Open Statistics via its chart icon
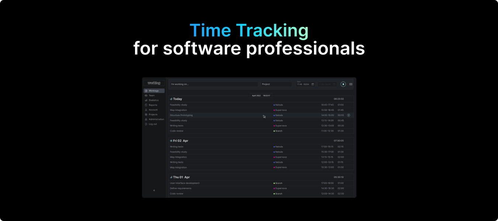This screenshot has width=498, height=221. pos(147,100)
